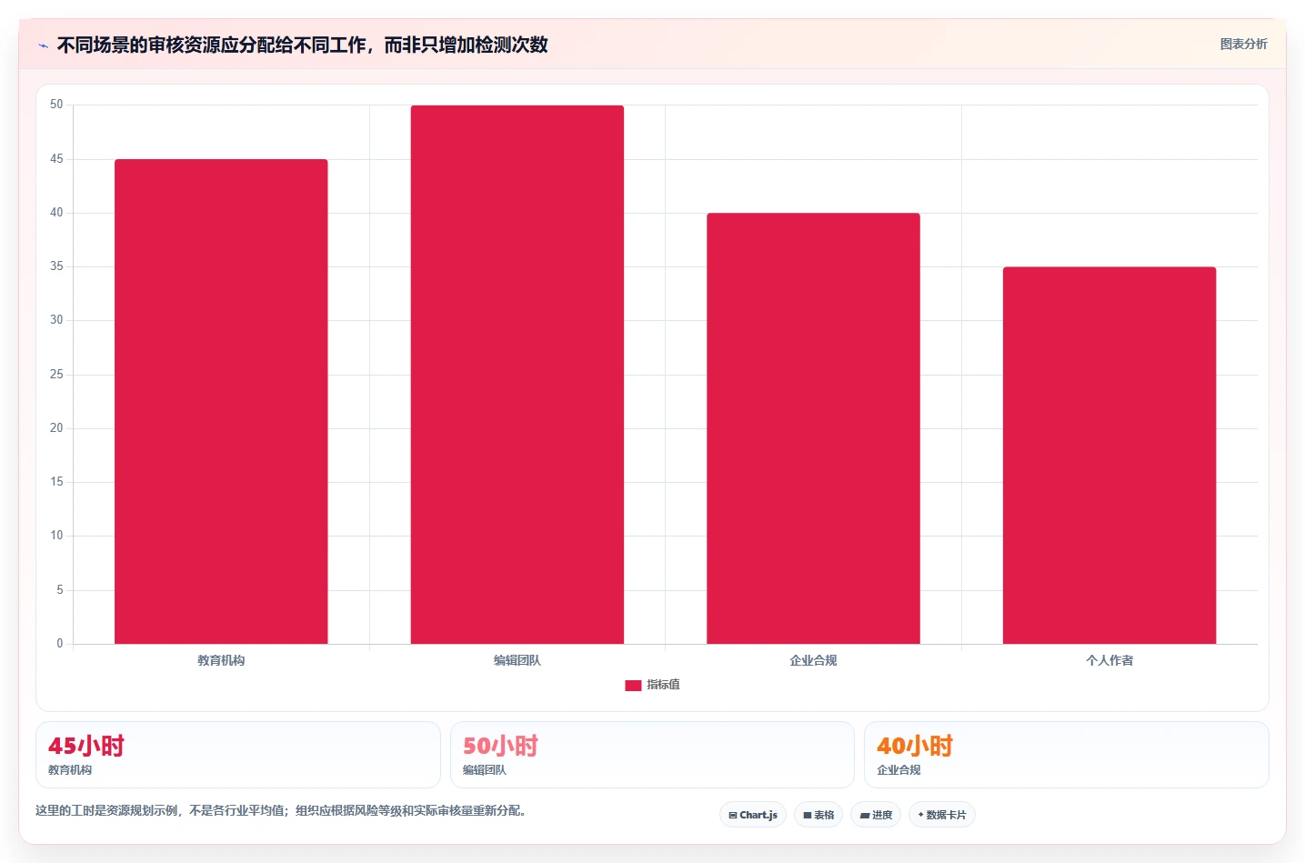Viewport: 1305px width, 863px height.
Task: Click the 编辑团队 x-axis label
Action: coord(517,660)
